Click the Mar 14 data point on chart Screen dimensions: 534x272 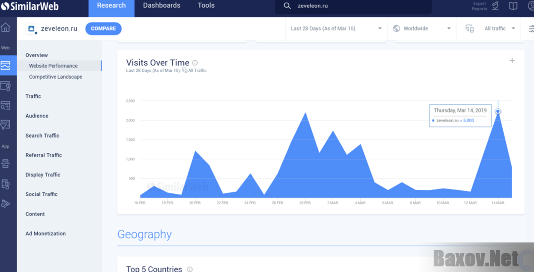click(x=498, y=111)
